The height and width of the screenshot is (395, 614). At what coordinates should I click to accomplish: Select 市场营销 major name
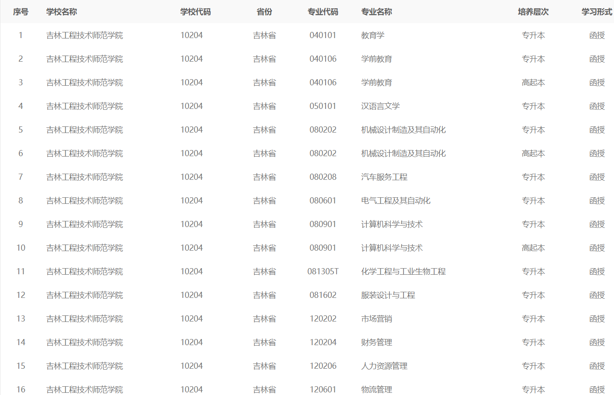click(376, 319)
